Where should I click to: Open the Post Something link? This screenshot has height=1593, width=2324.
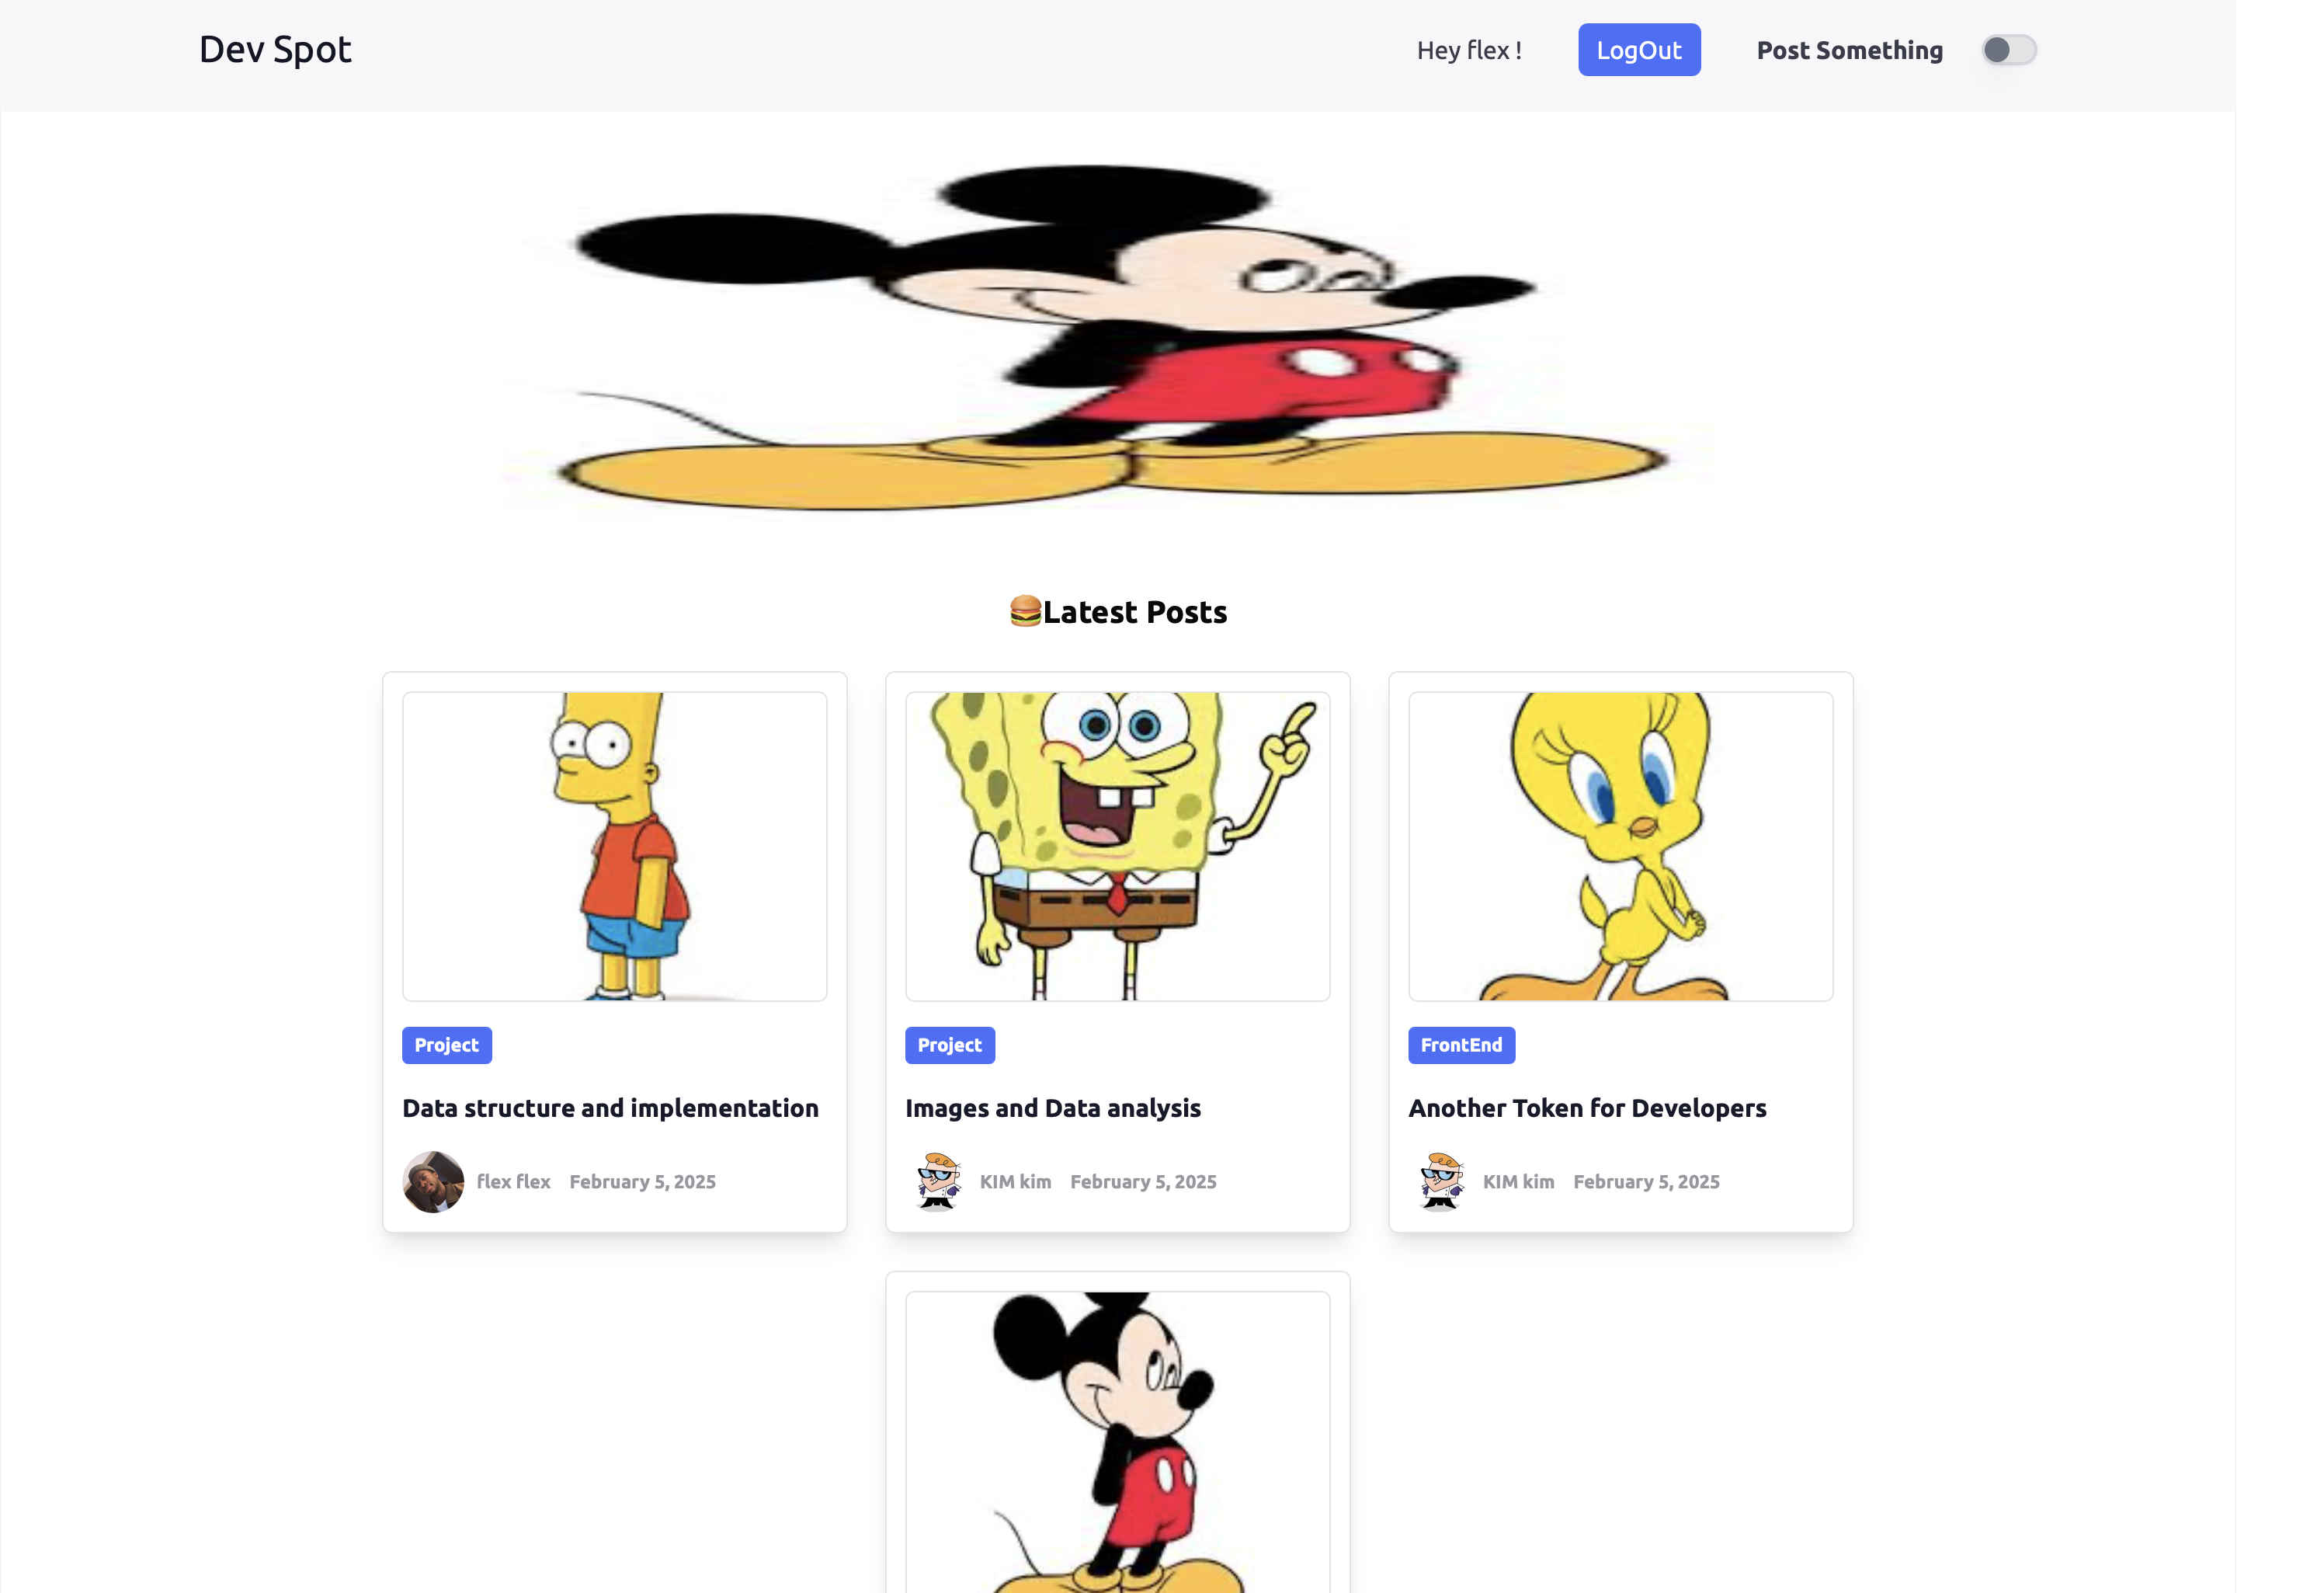[x=1849, y=50]
